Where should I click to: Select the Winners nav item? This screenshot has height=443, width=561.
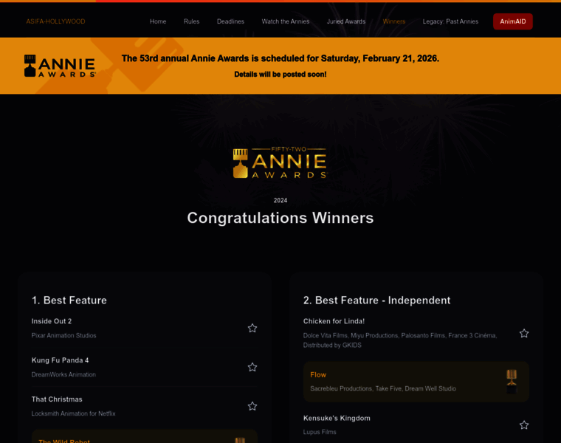(x=394, y=21)
